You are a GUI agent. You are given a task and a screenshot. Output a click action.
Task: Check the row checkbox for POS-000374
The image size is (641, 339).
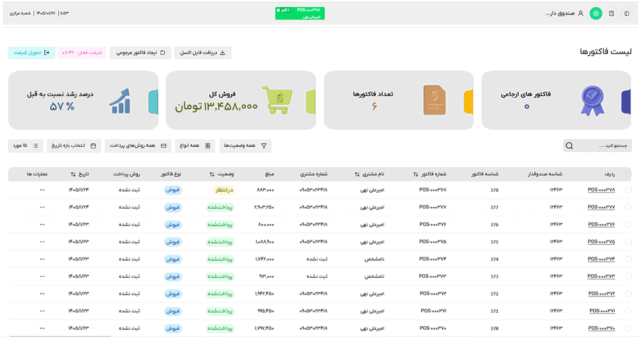pyautogui.click(x=628, y=259)
